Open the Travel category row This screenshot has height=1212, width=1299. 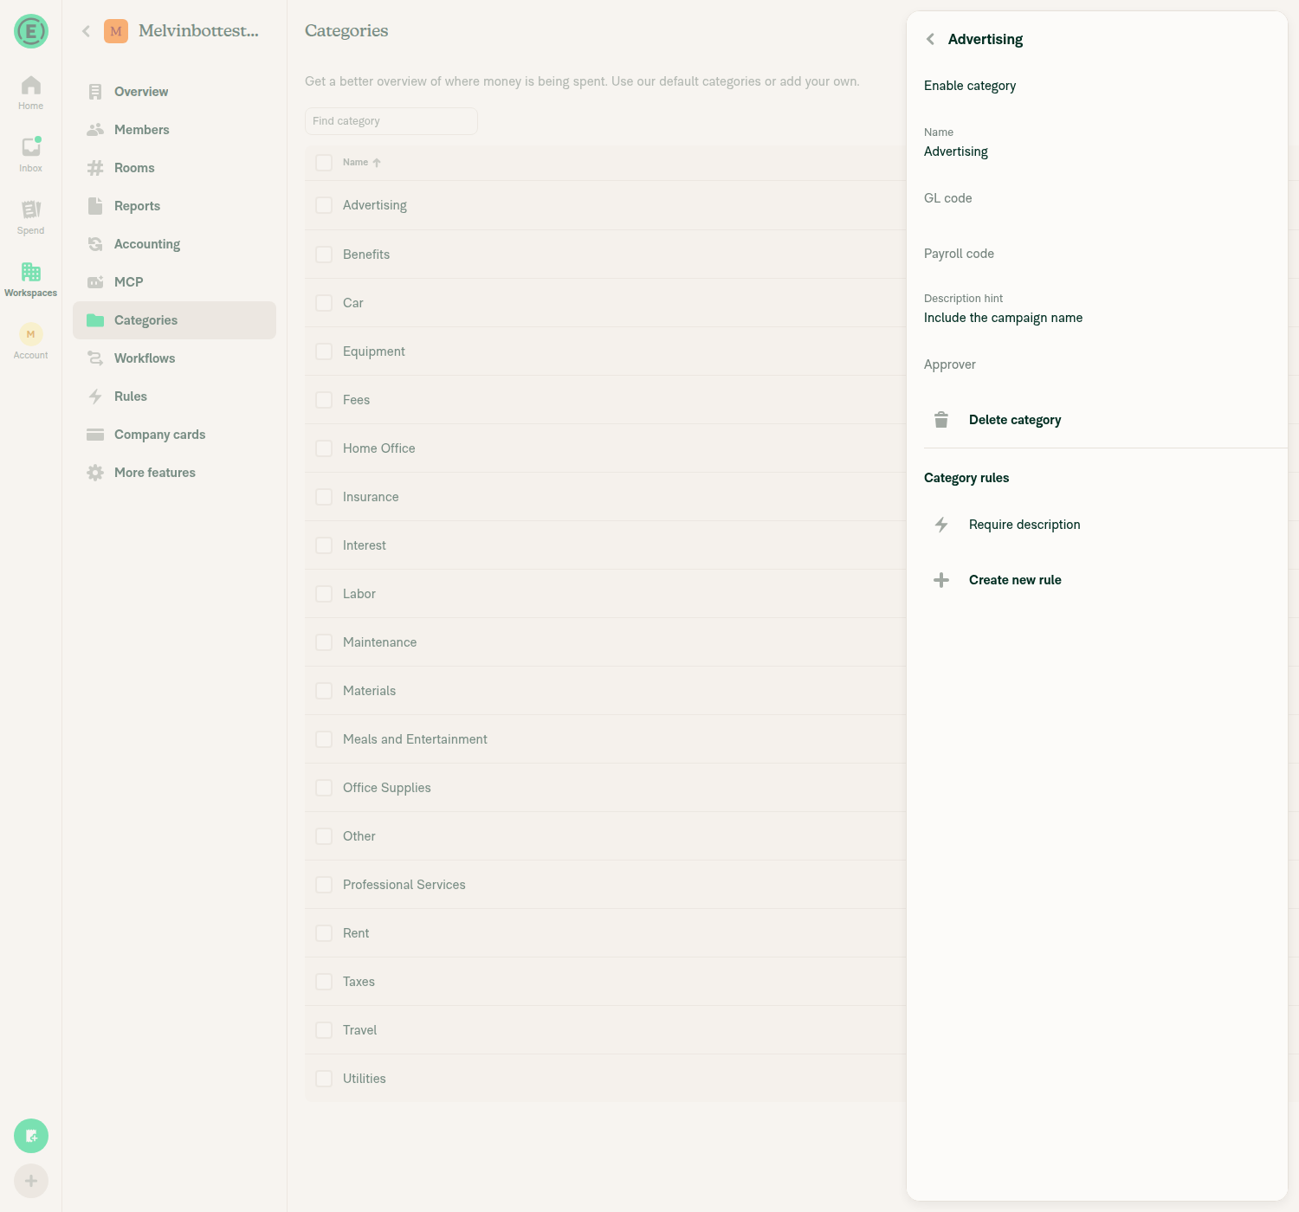[x=605, y=1030]
